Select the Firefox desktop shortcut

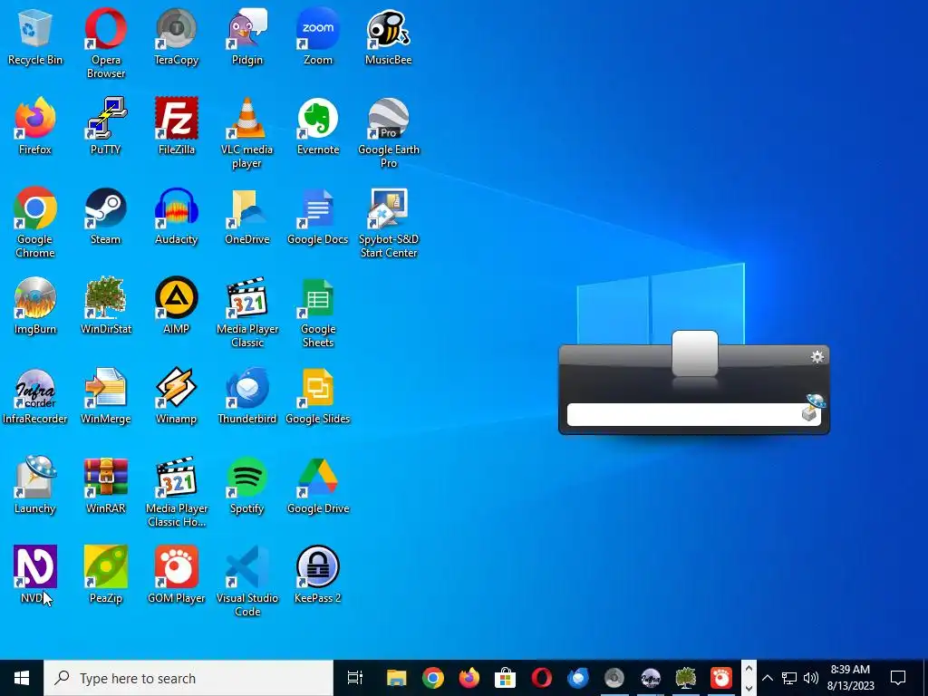tap(35, 126)
